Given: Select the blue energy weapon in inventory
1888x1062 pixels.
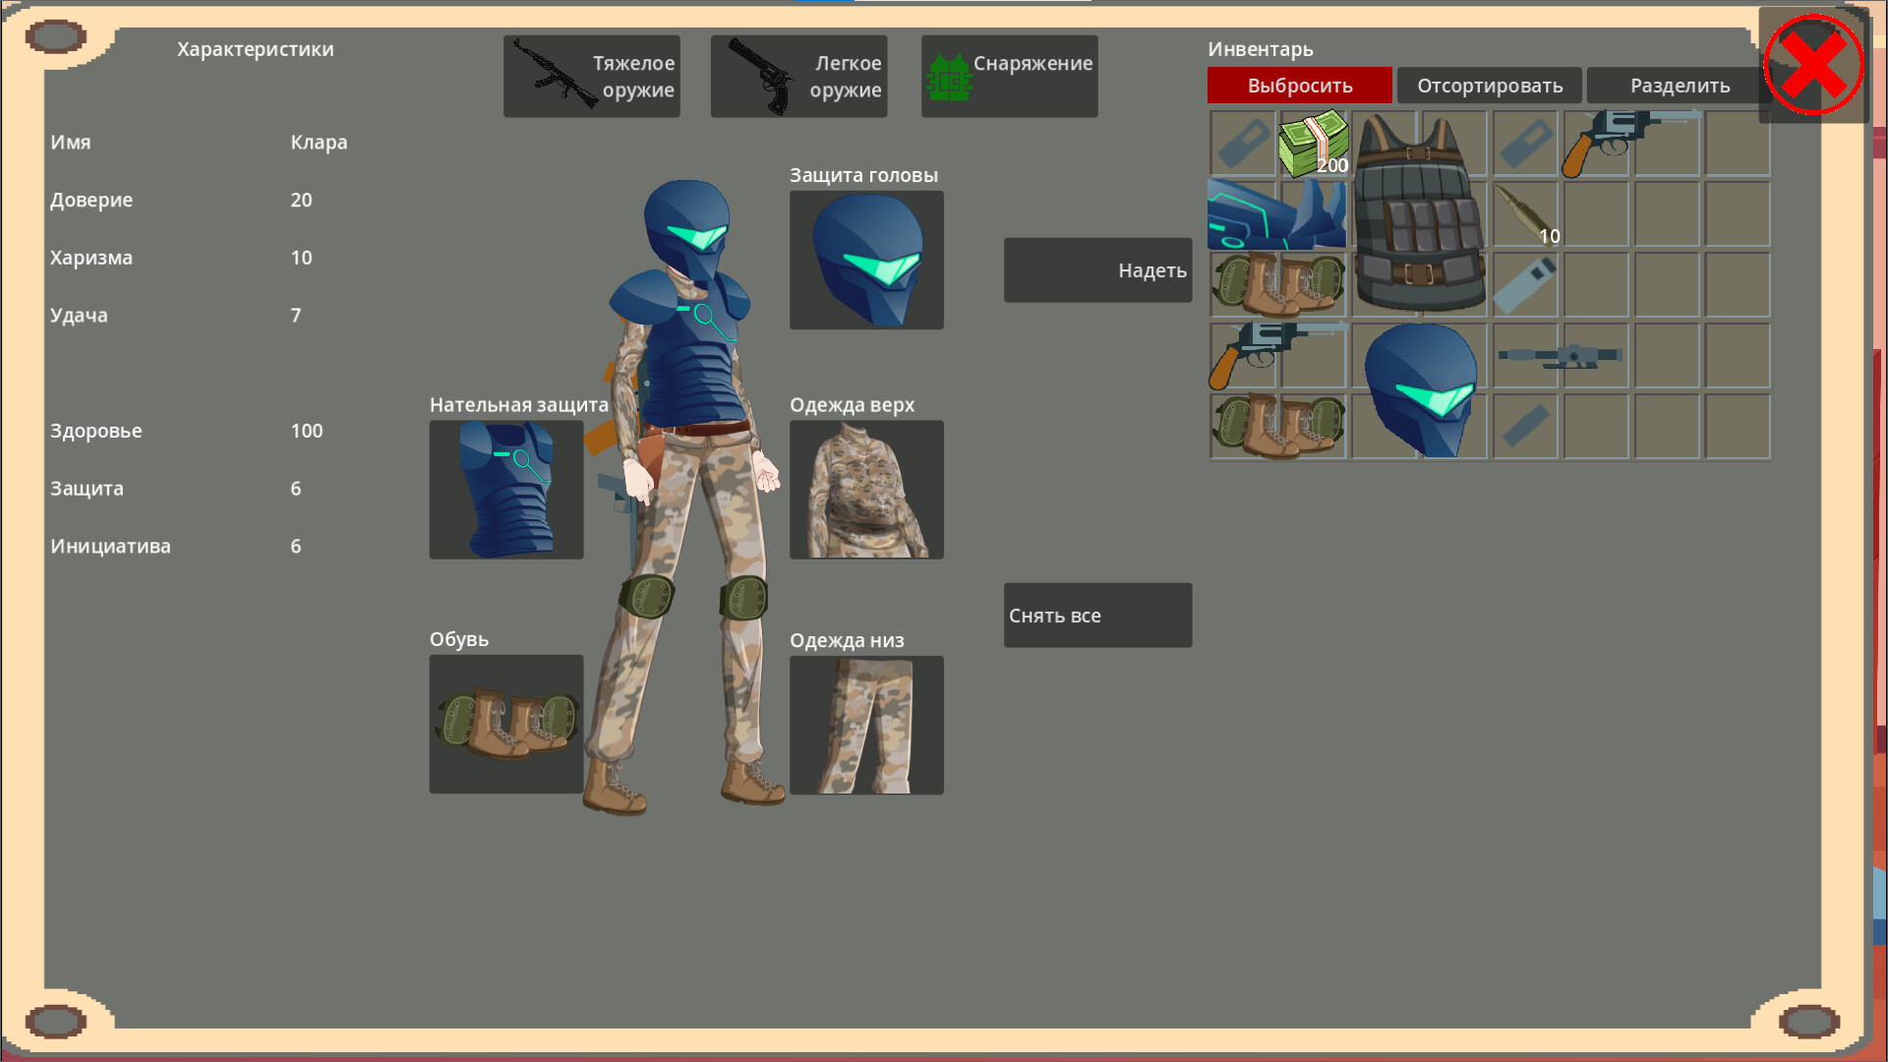Looking at the screenshot, I should coord(1277,214).
